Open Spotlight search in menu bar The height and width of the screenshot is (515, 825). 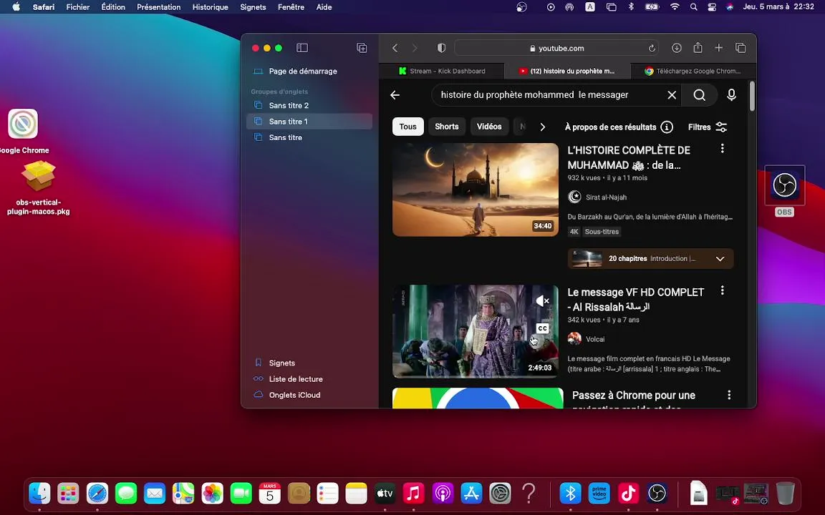pyautogui.click(x=693, y=7)
